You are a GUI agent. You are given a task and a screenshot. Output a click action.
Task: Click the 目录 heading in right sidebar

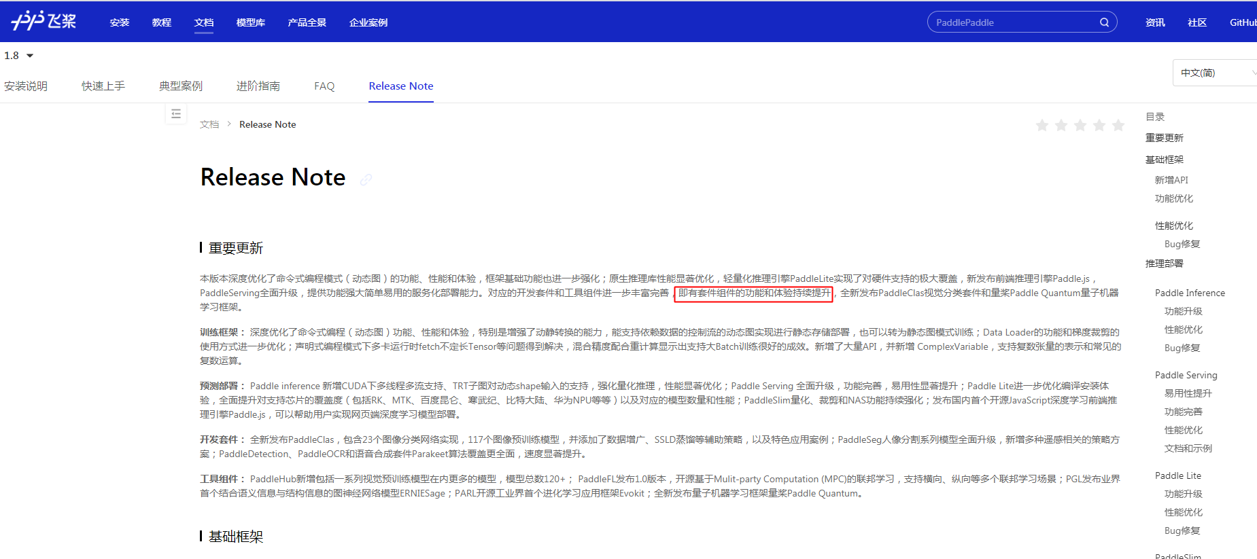coord(1155,117)
